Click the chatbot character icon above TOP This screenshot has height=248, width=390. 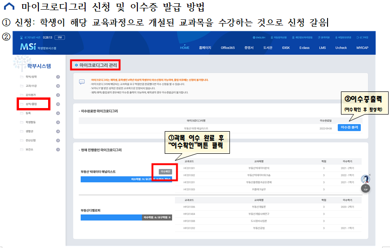click(x=365, y=180)
